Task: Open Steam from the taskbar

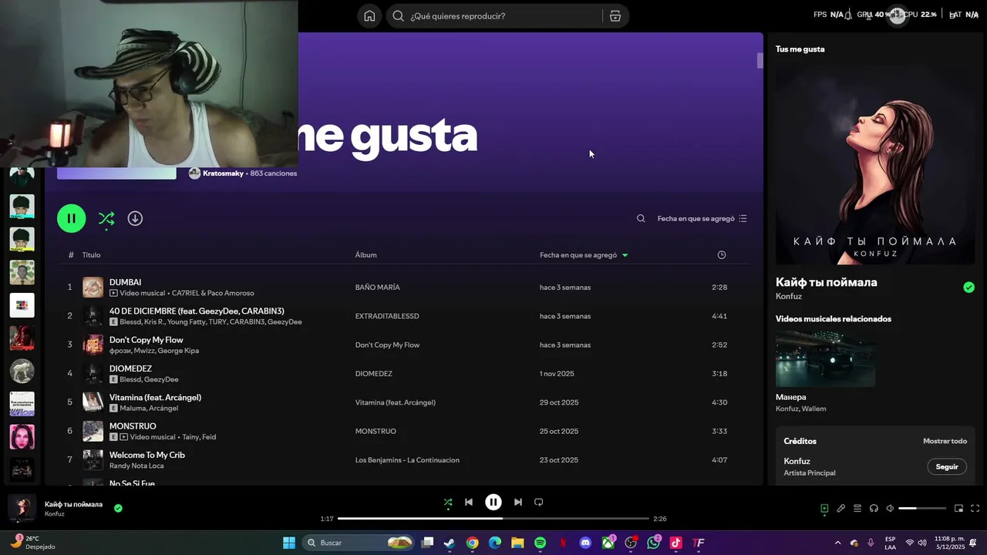Action: click(x=450, y=543)
